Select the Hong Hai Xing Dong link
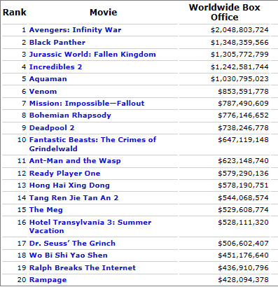The height and width of the screenshot is (287, 278). click(69, 185)
